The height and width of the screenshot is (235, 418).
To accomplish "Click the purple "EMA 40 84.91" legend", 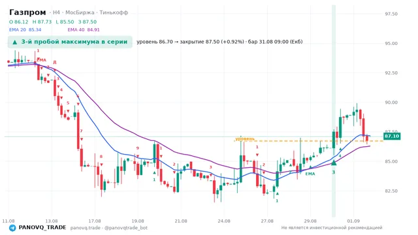I will pos(84,29).
